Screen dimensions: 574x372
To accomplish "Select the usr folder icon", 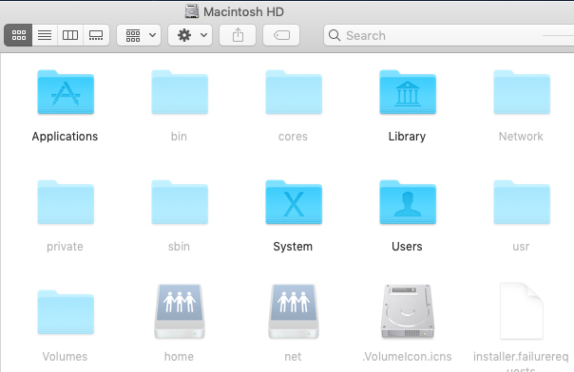I will click(x=522, y=202).
